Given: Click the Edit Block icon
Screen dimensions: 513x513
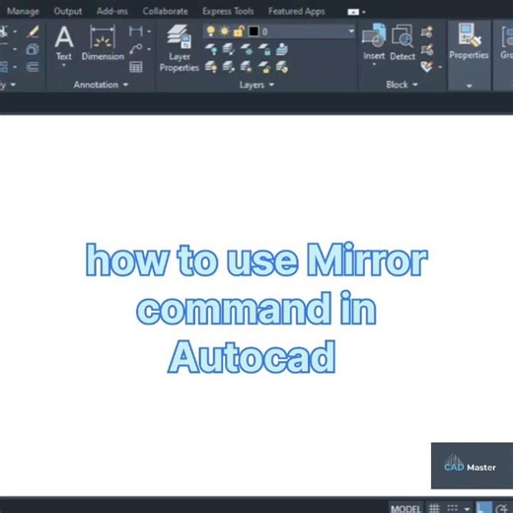Looking at the screenshot, I should pos(427,49).
